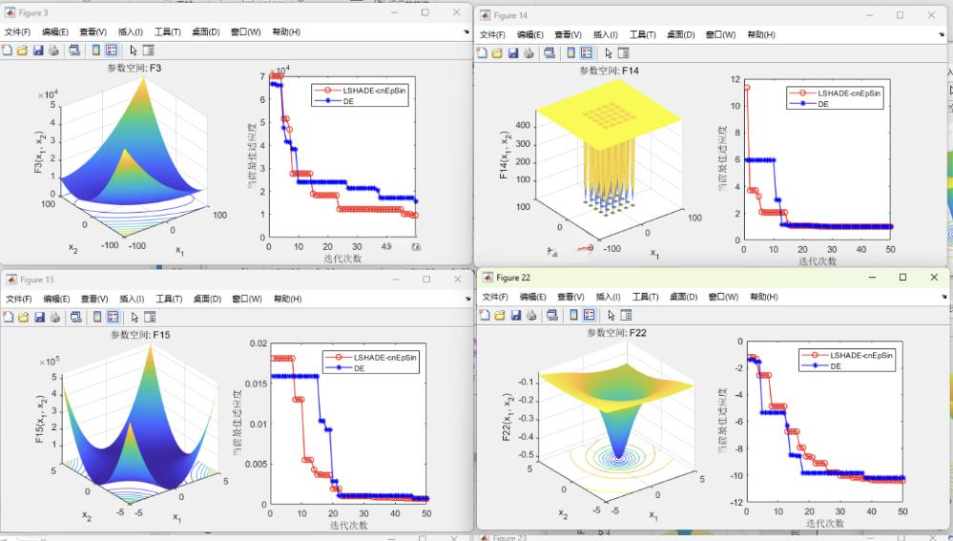The height and width of the screenshot is (541, 953).
Task: Open 桌面(D) menu in Figure 15
Action: click(207, 299)
